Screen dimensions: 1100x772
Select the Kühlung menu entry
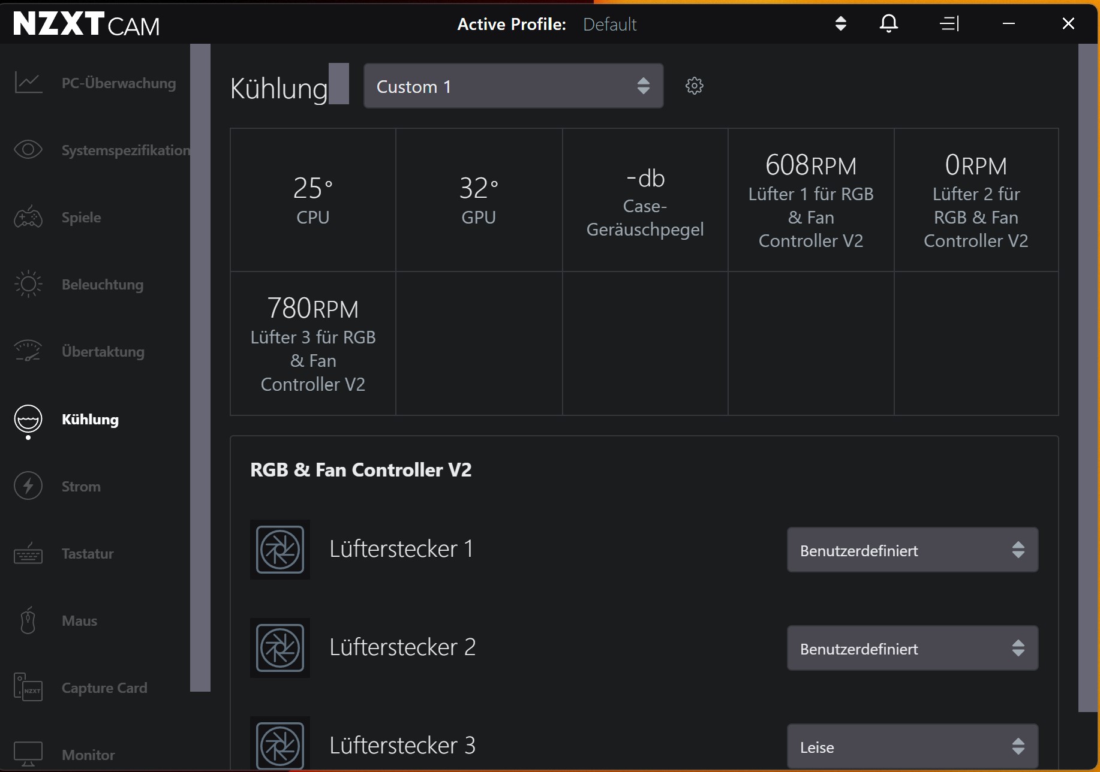[90, 420]
